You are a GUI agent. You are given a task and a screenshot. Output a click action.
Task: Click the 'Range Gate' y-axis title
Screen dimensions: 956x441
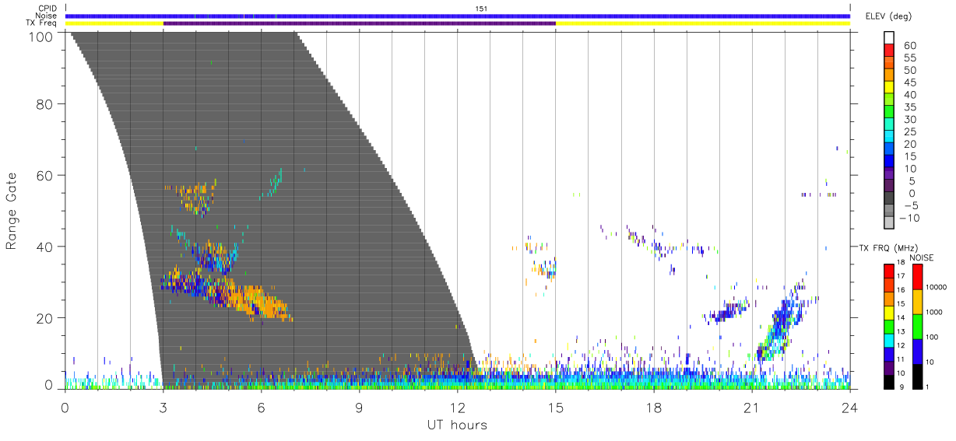(12, 212)
